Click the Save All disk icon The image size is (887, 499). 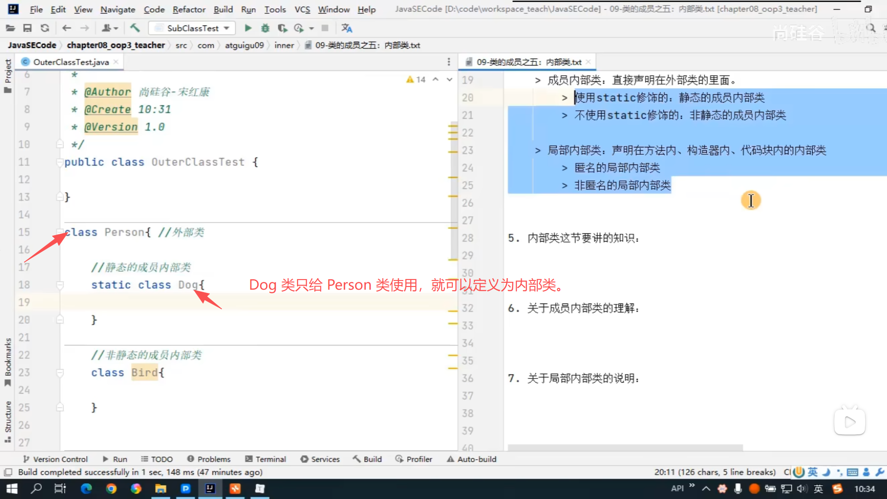pos(27,28)
